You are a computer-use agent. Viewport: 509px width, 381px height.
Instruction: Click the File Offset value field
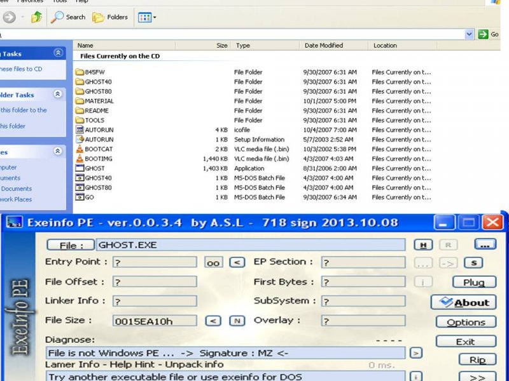point(155,281)
